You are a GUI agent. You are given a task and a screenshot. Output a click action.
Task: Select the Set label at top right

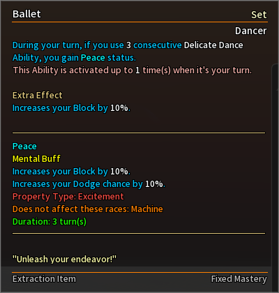(x=259, y=15)
